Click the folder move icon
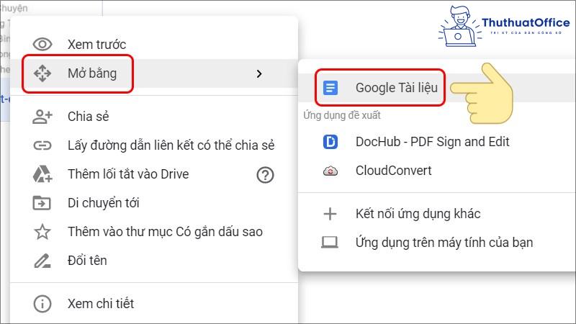576x324 pixels. [42, 203]
